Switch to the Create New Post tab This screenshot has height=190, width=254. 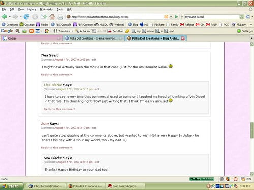pos(94,39)
